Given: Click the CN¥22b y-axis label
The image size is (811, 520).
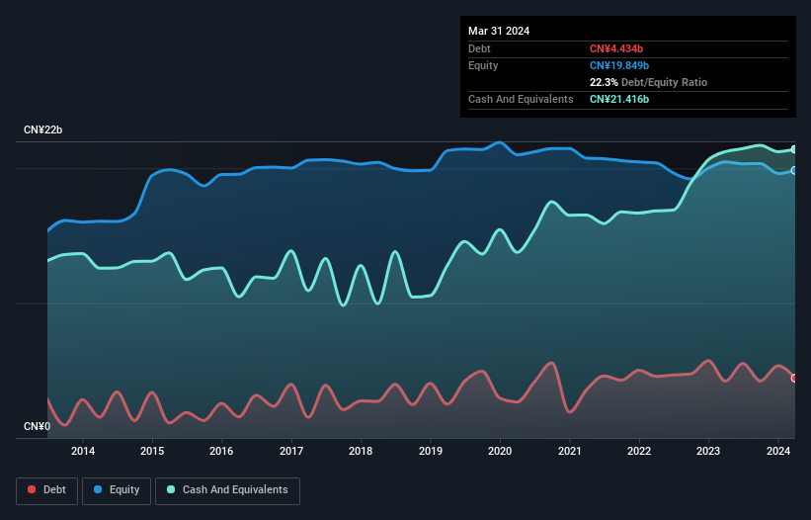Looking at the screenshot, I should click(x=42, y=130).
